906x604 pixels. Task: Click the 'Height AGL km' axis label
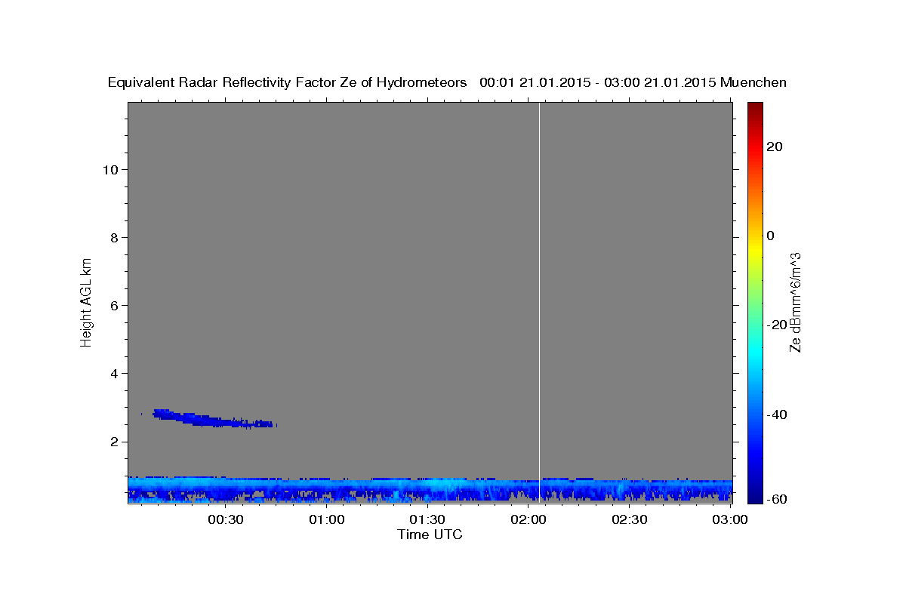coord(86,301)
